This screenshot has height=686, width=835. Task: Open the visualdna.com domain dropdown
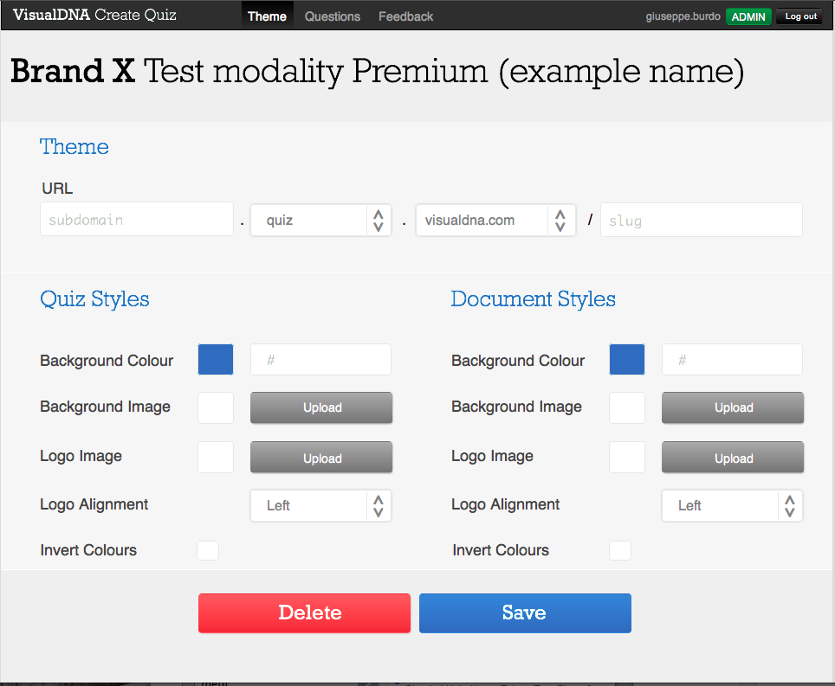coord(495,220)
